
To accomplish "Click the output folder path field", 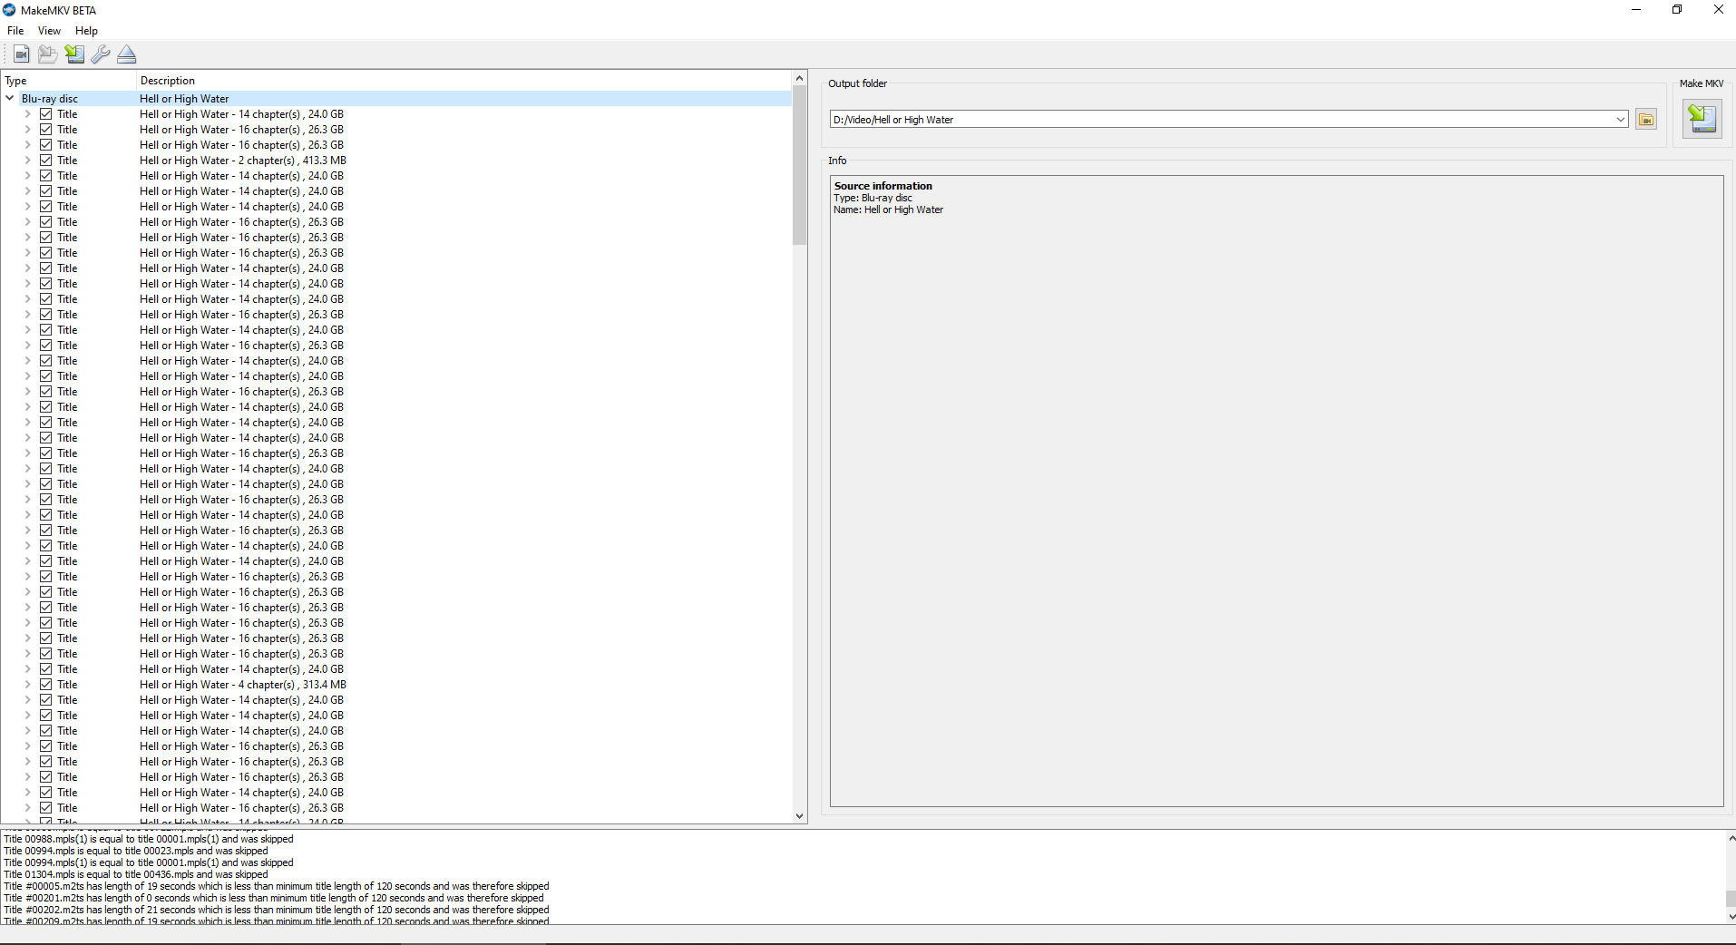I will tap(1221, 120).
